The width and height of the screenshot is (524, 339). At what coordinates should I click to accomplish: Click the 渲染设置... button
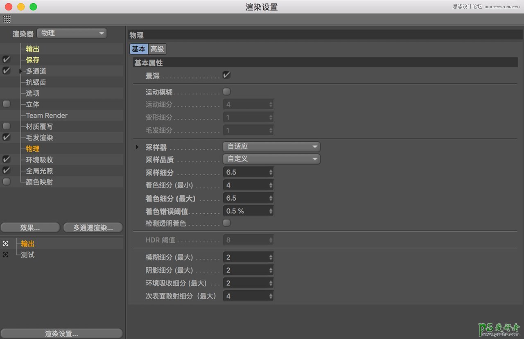[61, 334]
